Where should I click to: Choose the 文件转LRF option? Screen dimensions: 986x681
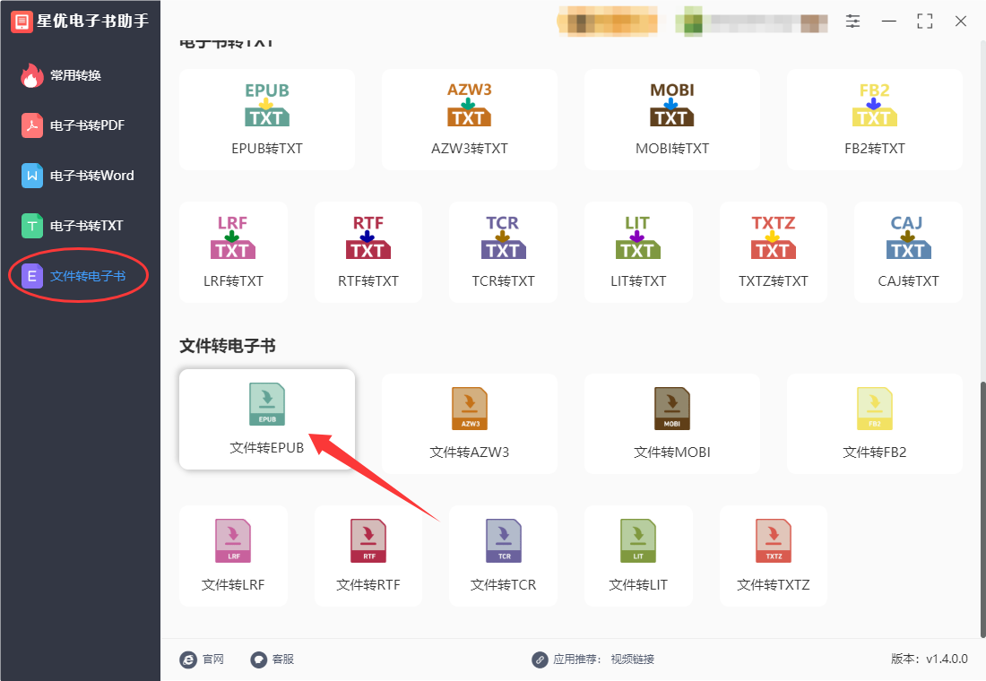coord(233,556)
